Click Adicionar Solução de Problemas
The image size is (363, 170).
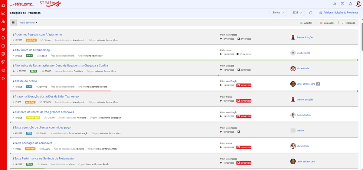[339, 13]
